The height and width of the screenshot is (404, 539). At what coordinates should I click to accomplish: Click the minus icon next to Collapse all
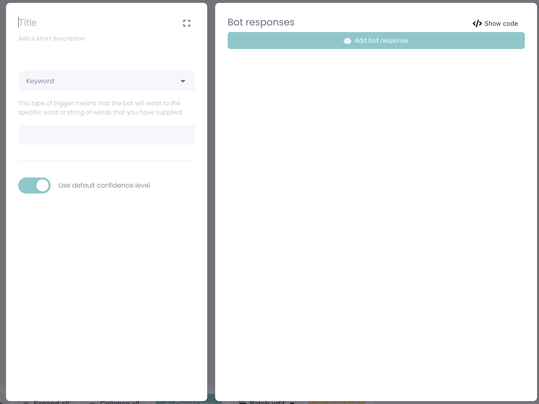click(92, 402)
